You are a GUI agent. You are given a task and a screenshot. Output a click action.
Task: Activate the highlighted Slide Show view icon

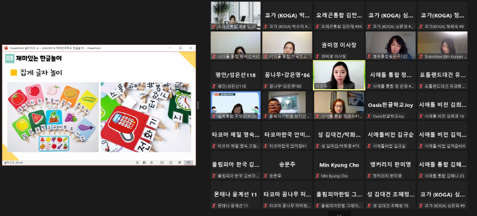pyautogui.click(x=189, y=163)
